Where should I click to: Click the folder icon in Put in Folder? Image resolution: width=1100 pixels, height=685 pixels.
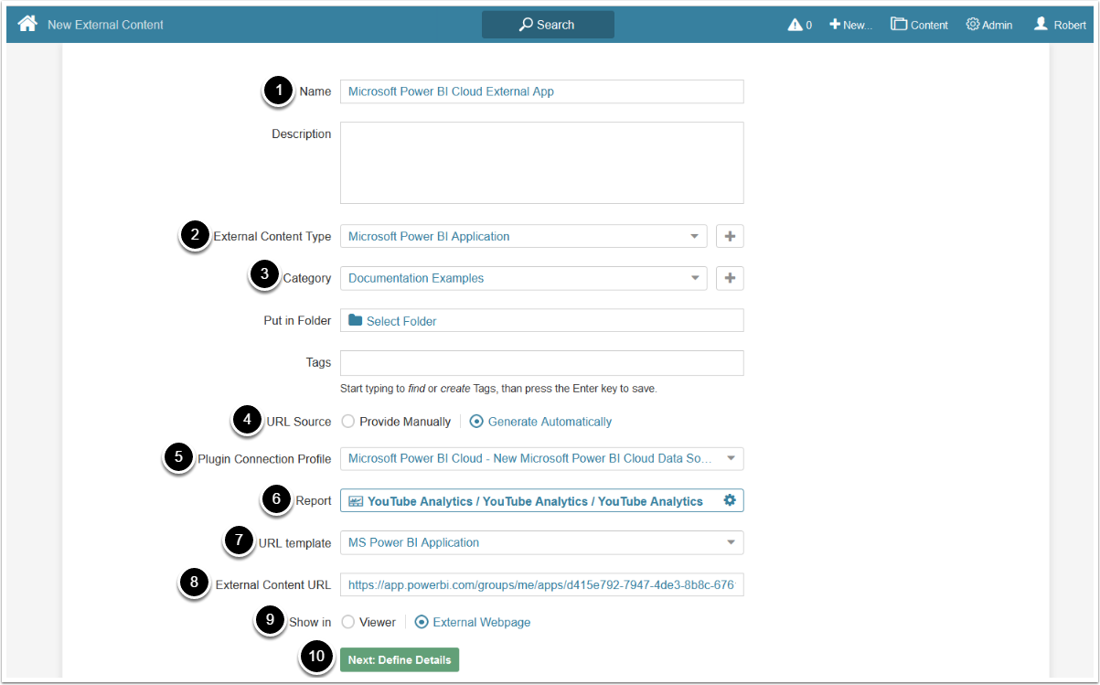click(x=356, y=320)
